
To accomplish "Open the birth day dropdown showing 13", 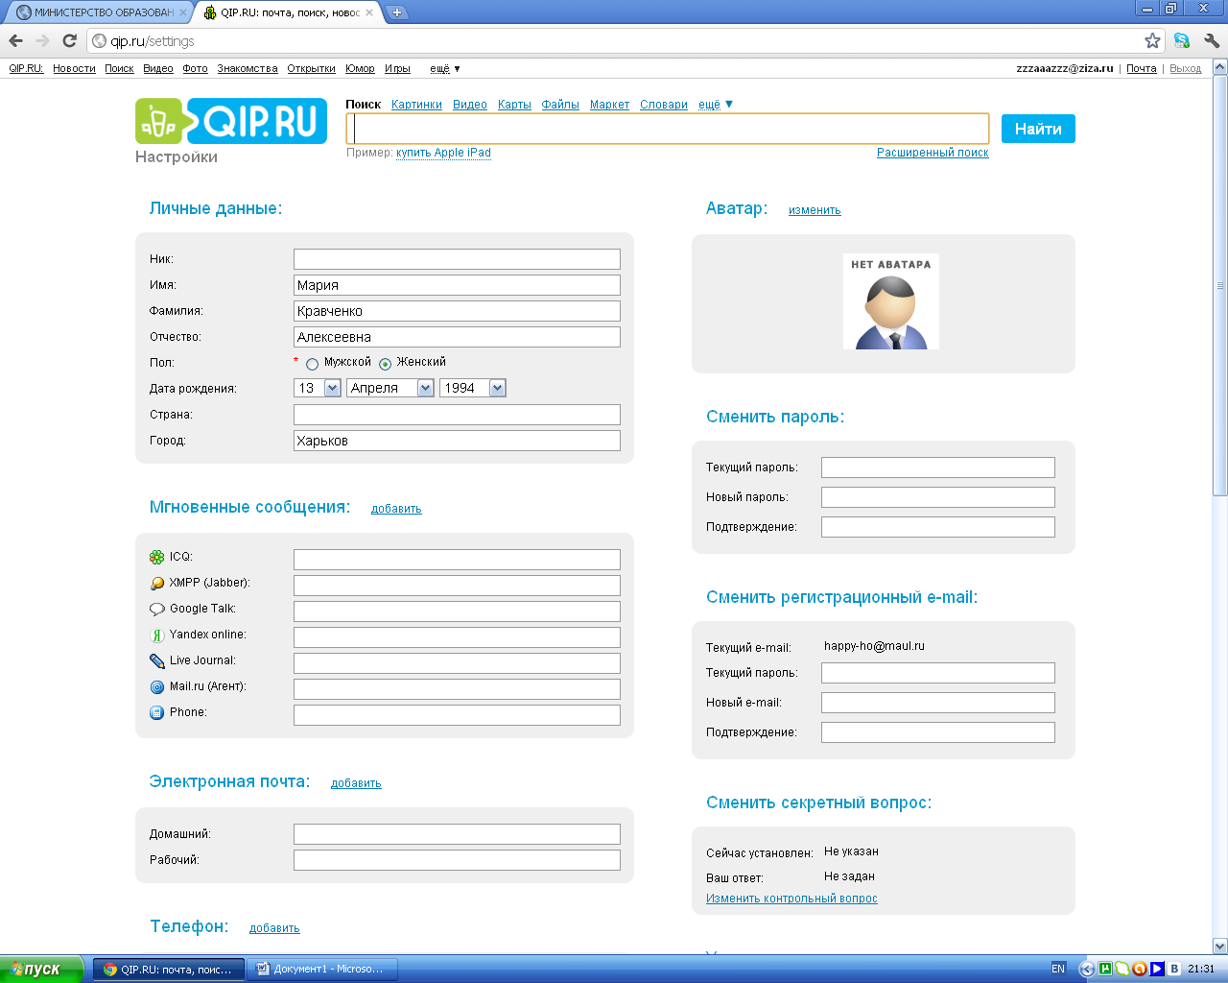I will pos(318,388).
